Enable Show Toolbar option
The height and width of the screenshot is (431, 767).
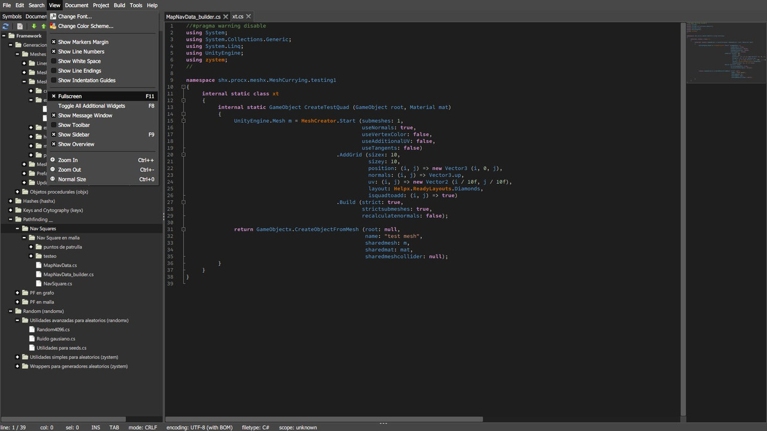[x=53, y=125]
